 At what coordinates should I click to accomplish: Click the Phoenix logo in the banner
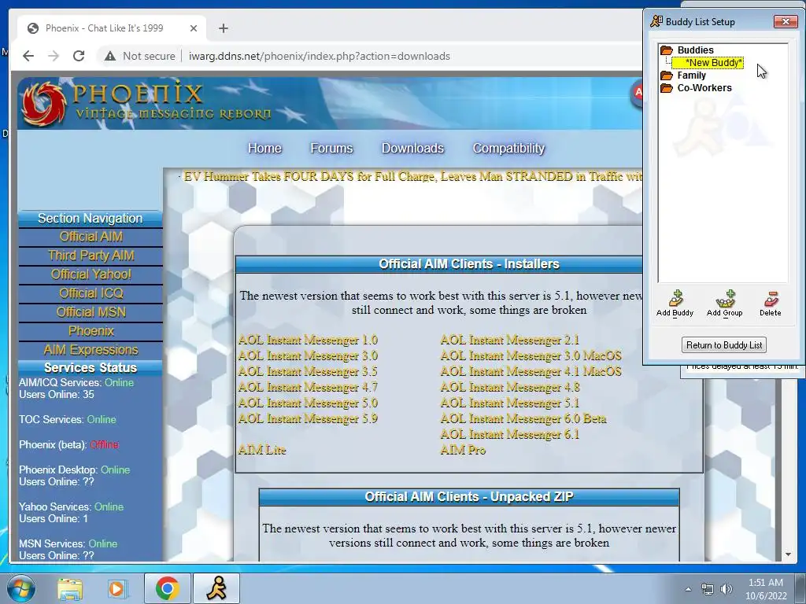click(44, 103)
